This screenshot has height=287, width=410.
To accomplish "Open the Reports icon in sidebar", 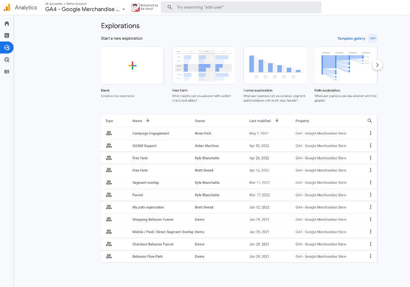I will click(7, 35).
